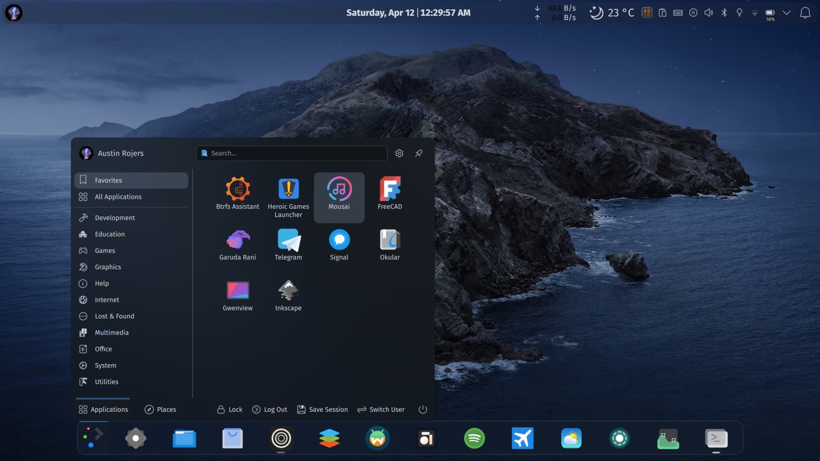Open the notifications bell icon

pyautogui.click(x=805, y=13)
